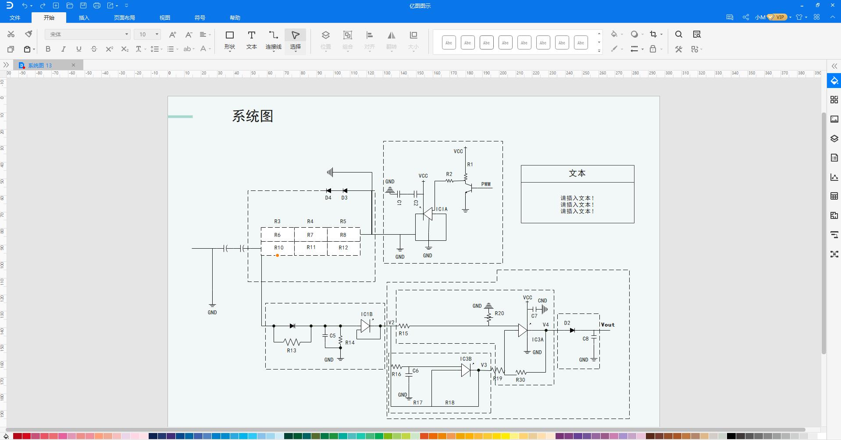Select the 形状 (Shape) tool
Screen dimensions: 841x440
tap(229, 39)
